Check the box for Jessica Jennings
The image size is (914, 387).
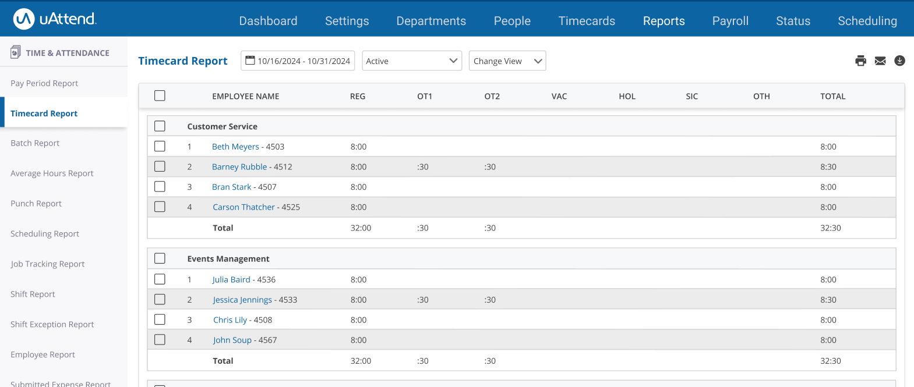click(x=160, y=299)
